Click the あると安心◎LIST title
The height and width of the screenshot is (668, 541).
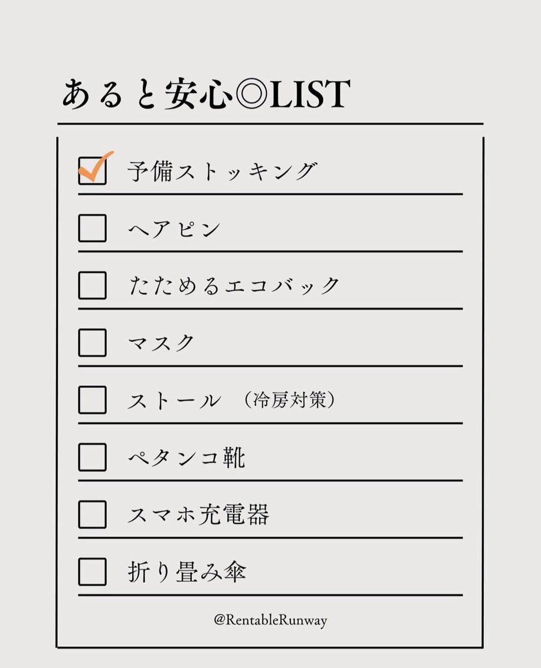click(206, 94)
